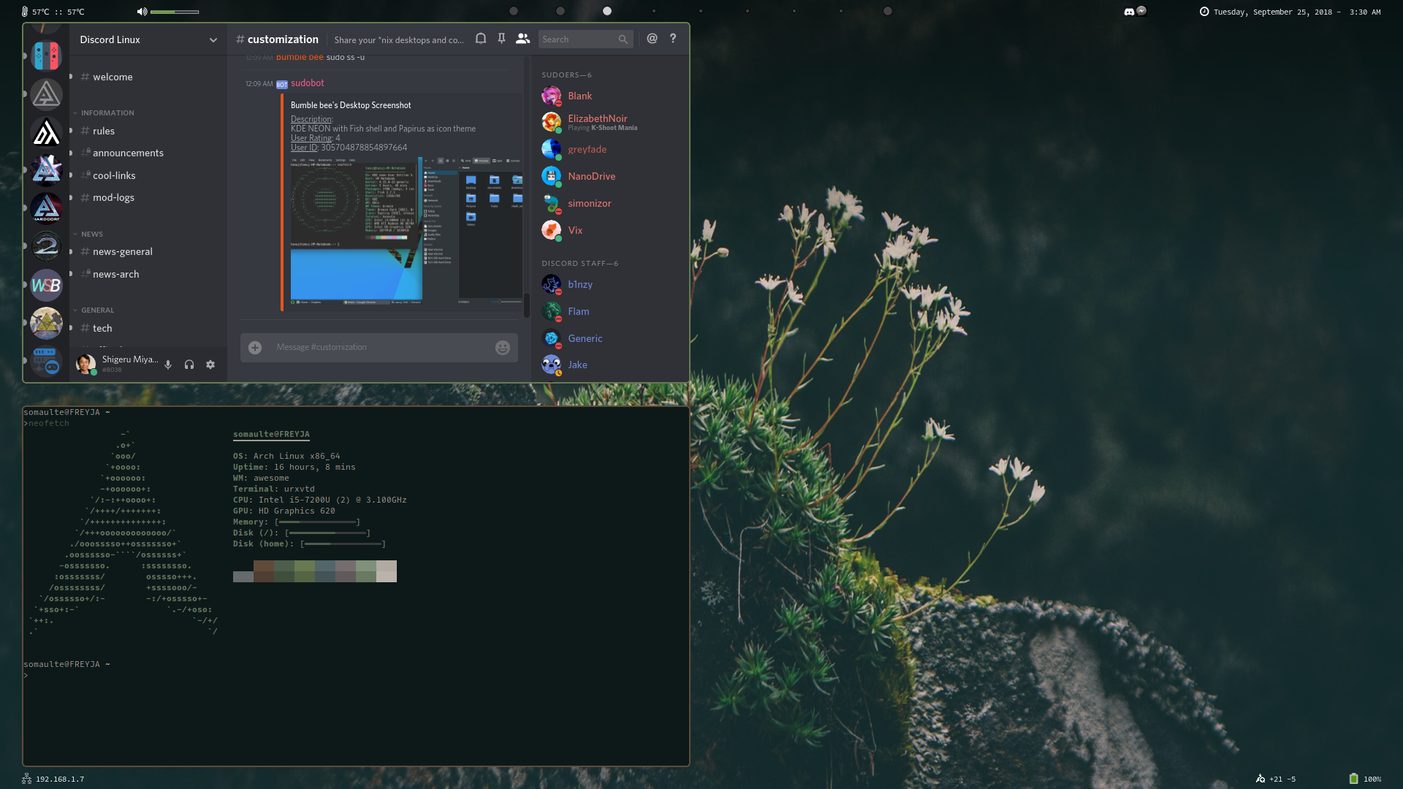The image size is (1403, 789).
Task: Click the date and time text
Action: click(x=1297, y=12)
